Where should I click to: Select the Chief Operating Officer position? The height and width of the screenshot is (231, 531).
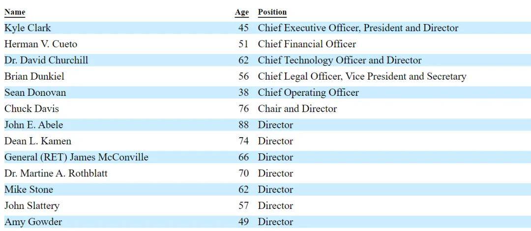tap(308, 93)
